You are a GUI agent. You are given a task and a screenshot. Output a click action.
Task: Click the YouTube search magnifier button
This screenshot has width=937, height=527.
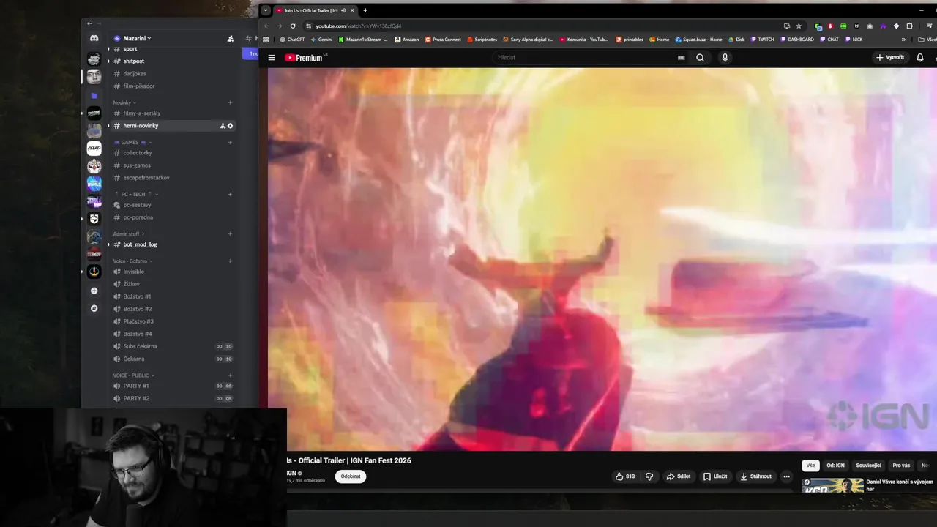[700, 57]
